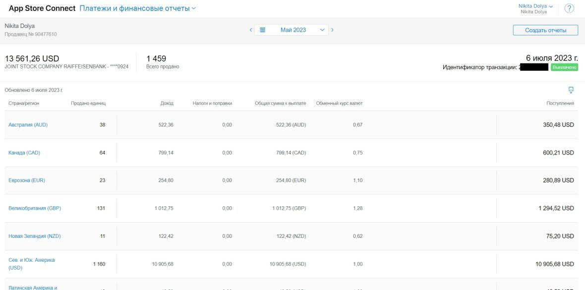Click the Налоги и поправки column header
585x290 pixels.
[212, 104]
